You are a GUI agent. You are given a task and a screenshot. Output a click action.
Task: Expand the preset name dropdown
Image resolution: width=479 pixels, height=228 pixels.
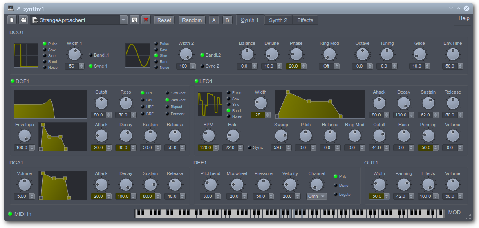[x=123, y=20]
